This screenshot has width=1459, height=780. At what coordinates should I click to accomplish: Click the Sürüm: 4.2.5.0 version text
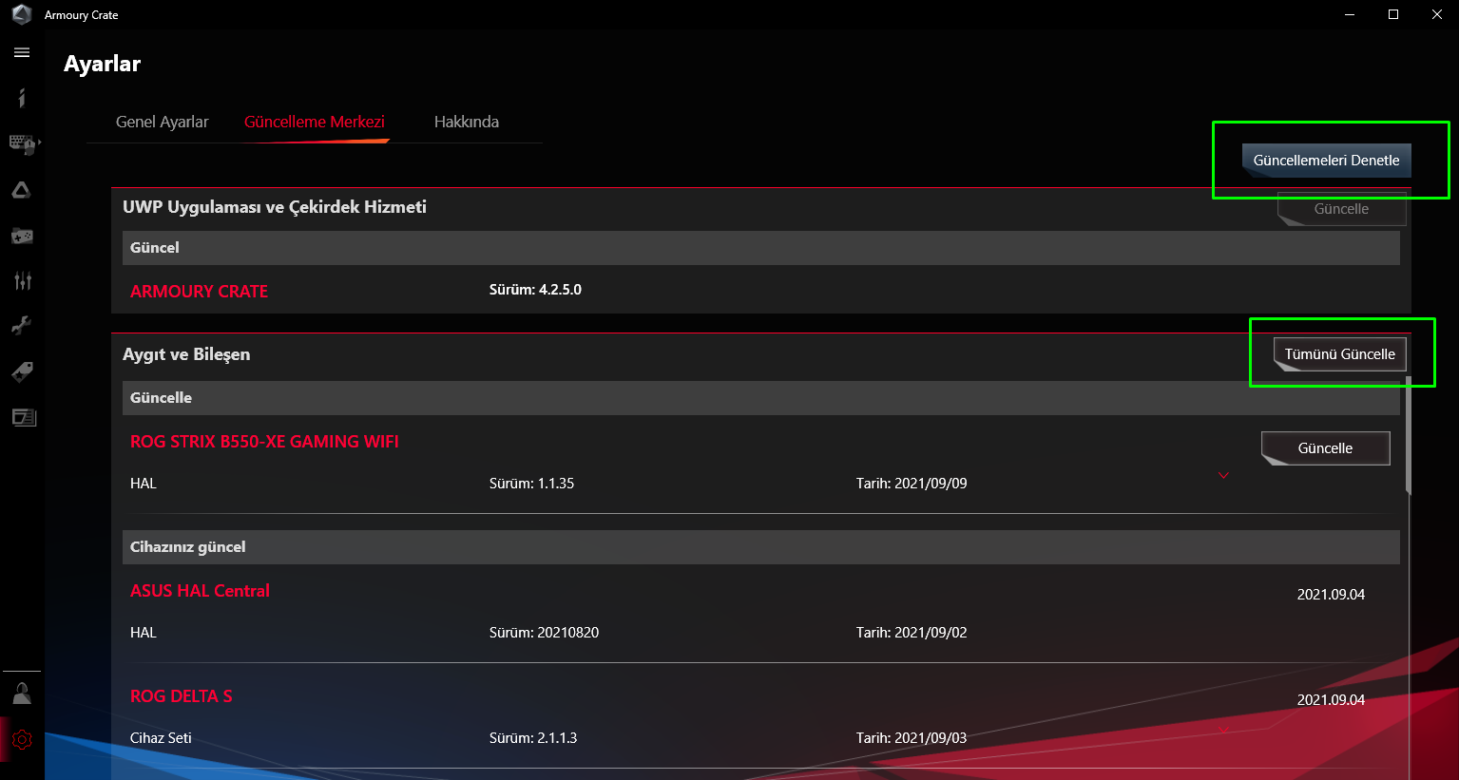(x=535, y=290)
